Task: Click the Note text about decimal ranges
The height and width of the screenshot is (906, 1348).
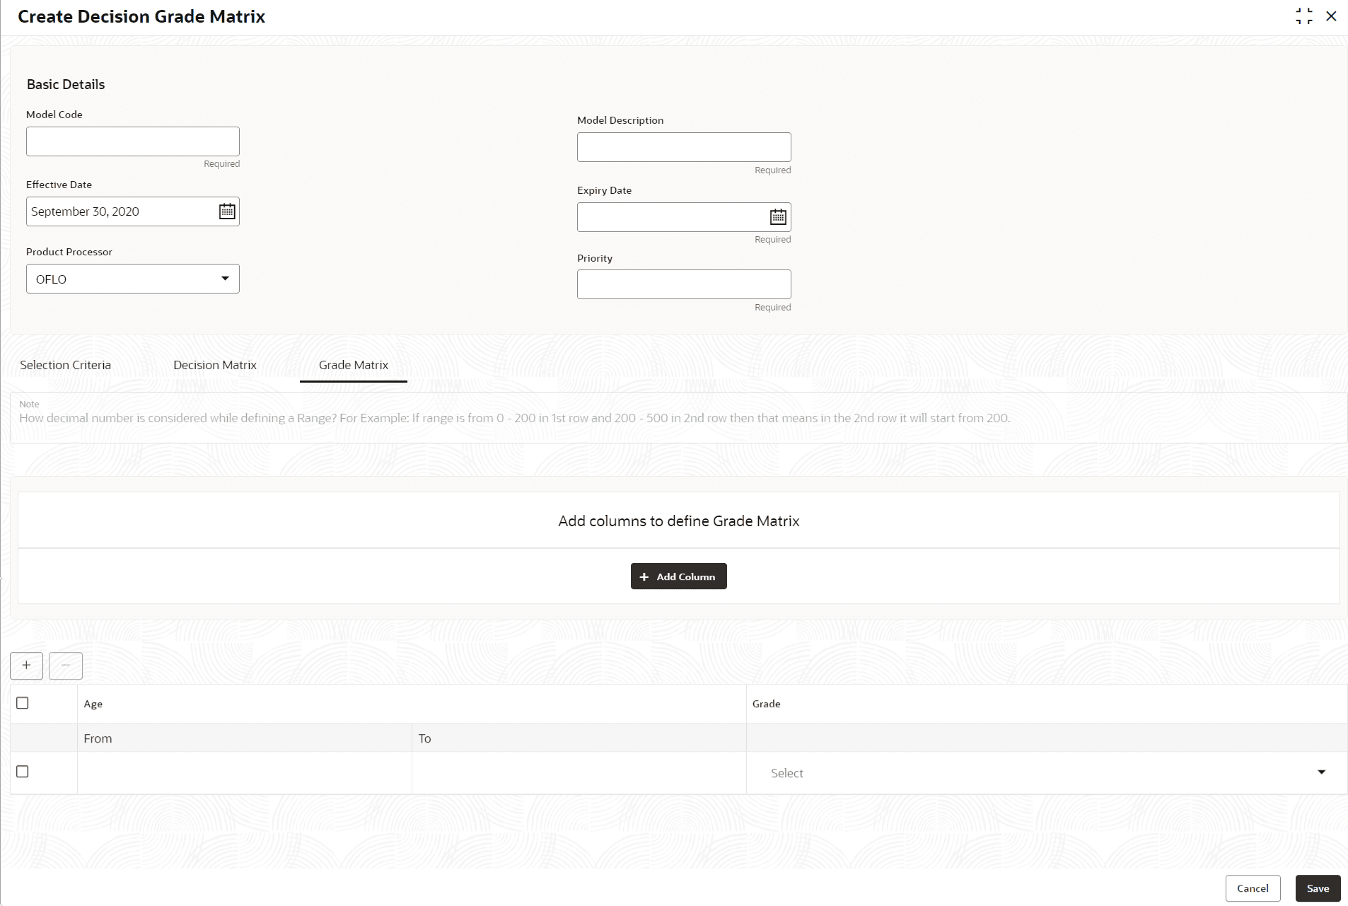Action: coord(515,418)
